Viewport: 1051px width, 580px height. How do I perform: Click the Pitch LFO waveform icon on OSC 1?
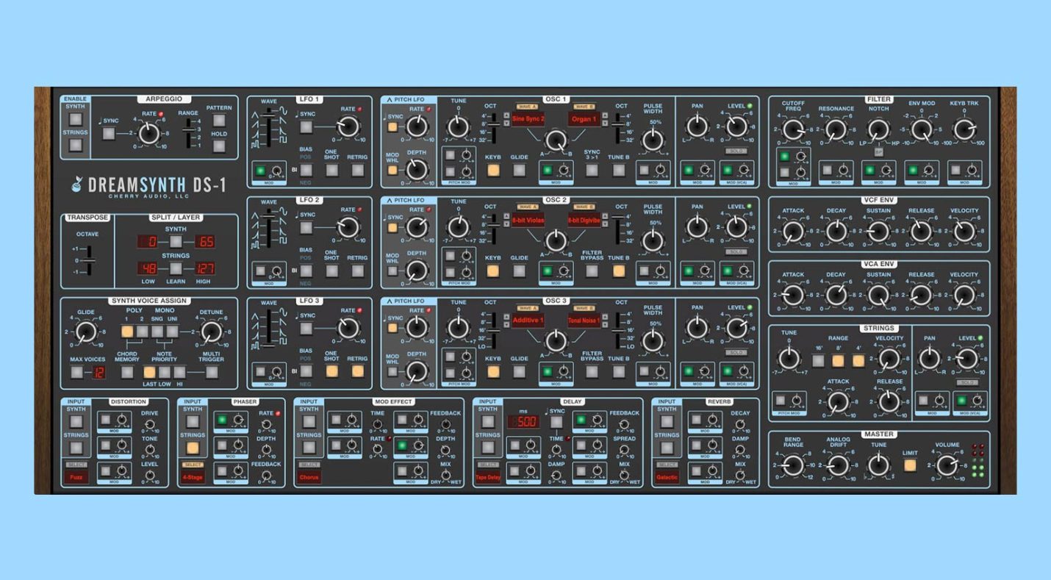(388, 100)
